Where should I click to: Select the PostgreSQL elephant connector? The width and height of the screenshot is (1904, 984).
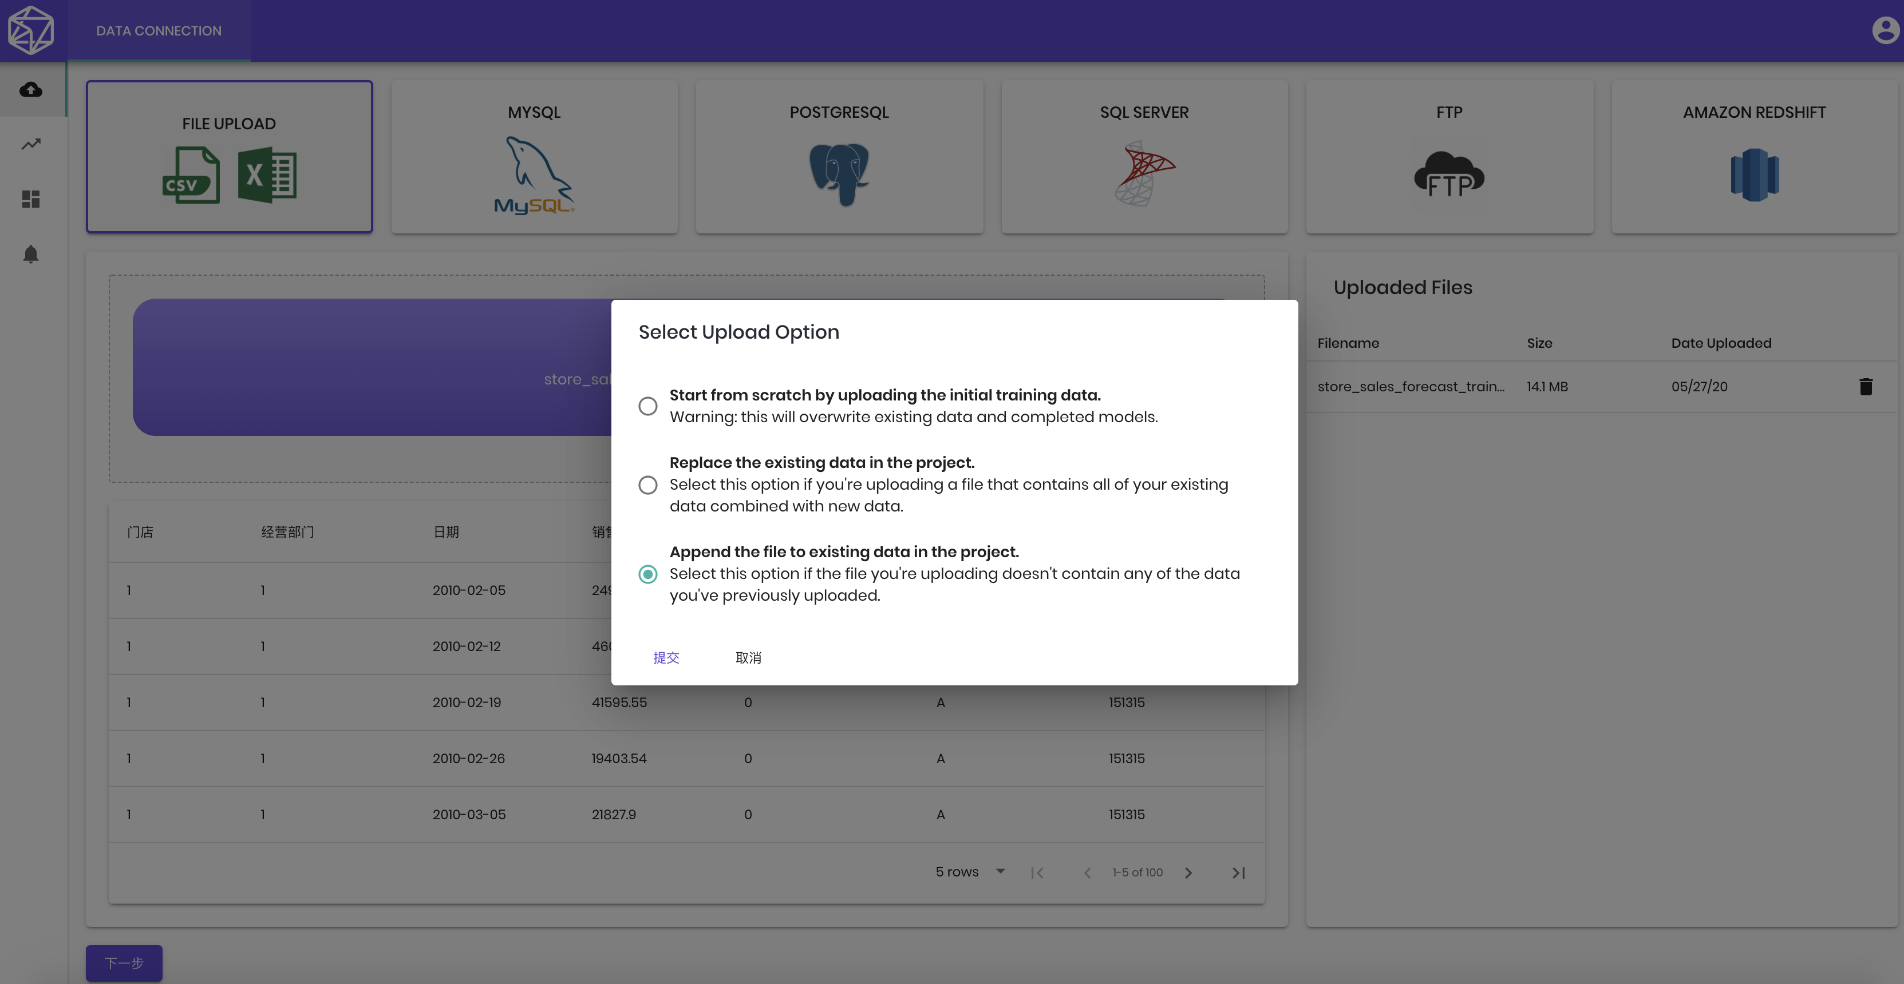point(839,175)
